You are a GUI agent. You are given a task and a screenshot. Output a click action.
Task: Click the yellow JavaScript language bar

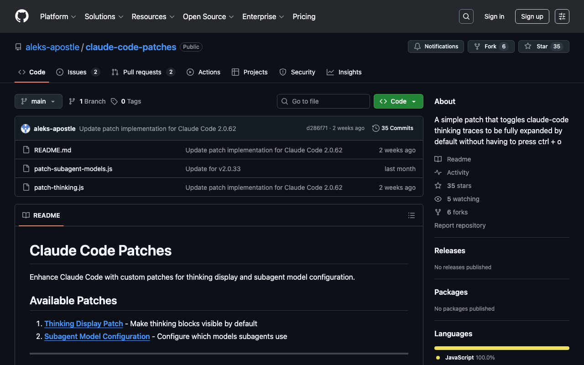(x=501, y=348)
